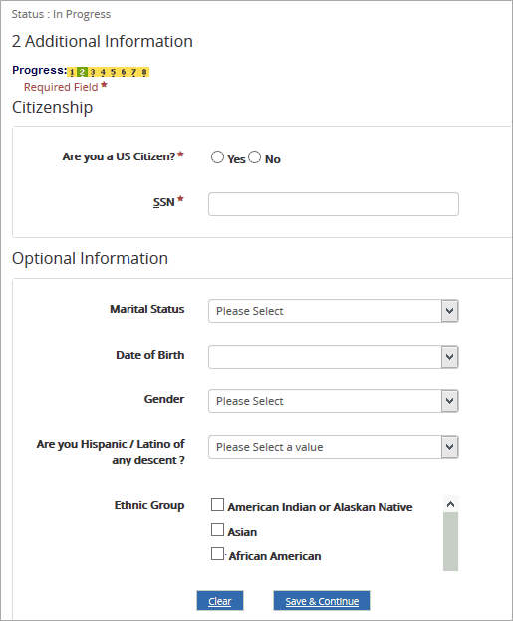Go to progress step 6
This screenshot has width=513, height=621.
124,72
